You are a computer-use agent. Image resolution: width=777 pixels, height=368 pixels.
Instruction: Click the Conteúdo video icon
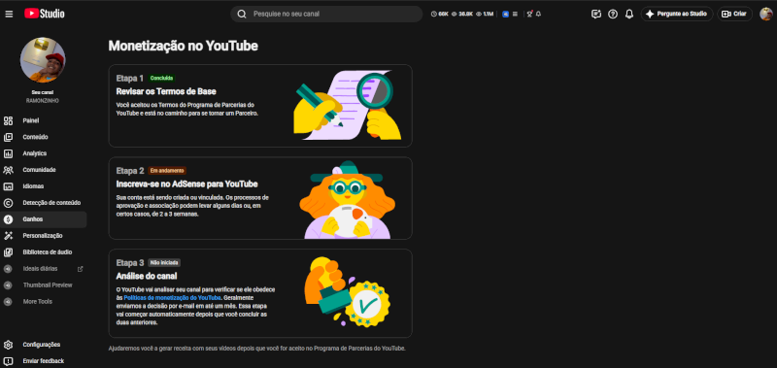8,137
